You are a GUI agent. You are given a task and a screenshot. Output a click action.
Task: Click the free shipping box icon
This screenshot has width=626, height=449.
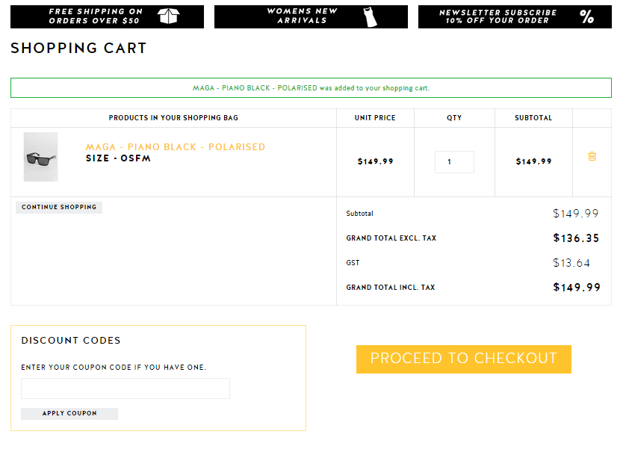[170, 16]
